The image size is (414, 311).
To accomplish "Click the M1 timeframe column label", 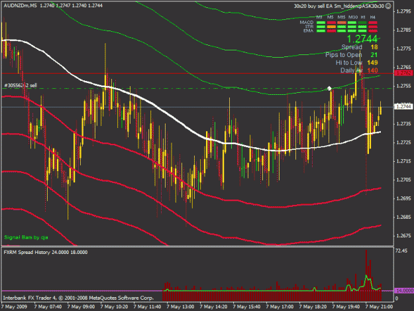I will tap(319, 17).
